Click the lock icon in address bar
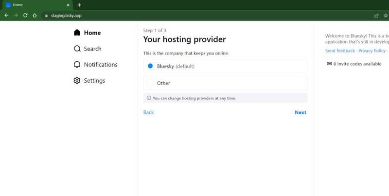 point(46,16)
